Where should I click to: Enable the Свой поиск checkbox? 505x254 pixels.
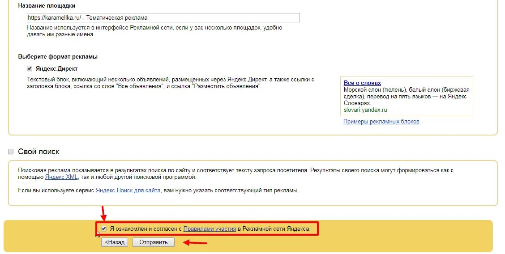[11, 152]
